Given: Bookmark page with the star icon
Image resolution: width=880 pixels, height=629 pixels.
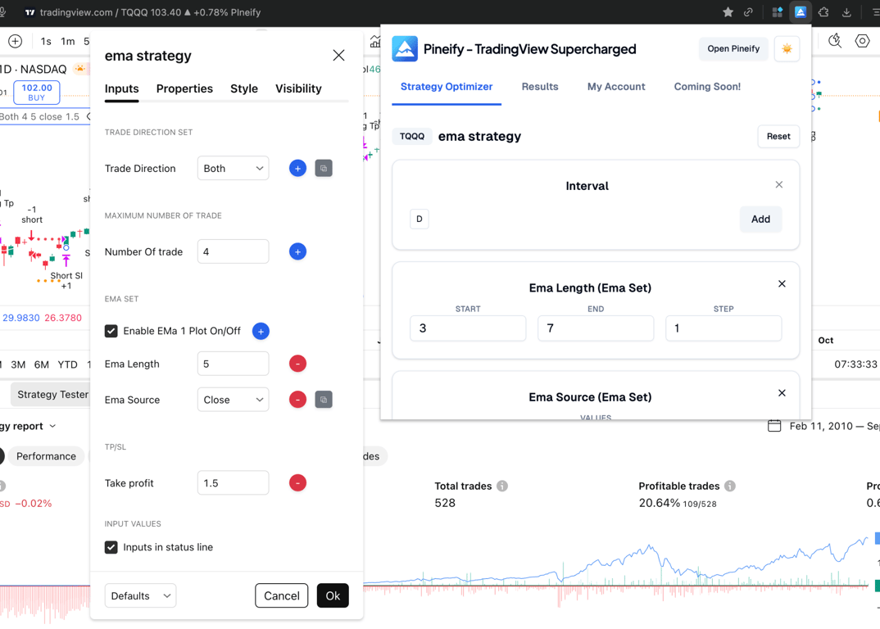Looking at the screenshot, I should [728, 11].
